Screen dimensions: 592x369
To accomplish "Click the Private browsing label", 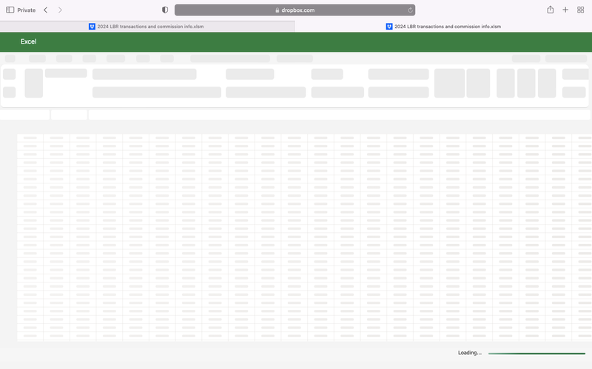I will coord(27,10).
